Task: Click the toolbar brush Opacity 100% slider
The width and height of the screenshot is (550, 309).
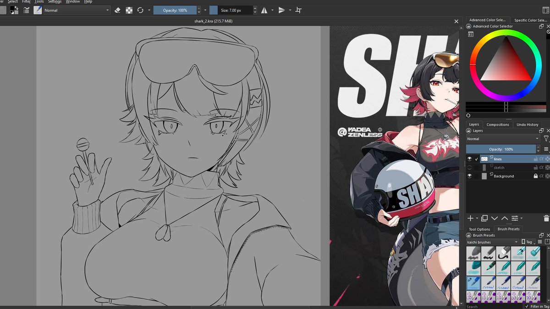Action: (175, 10)
